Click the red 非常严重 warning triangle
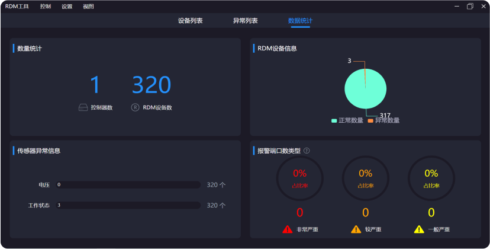Viewport: 490px width, 249px height. (x=288, y=229)
